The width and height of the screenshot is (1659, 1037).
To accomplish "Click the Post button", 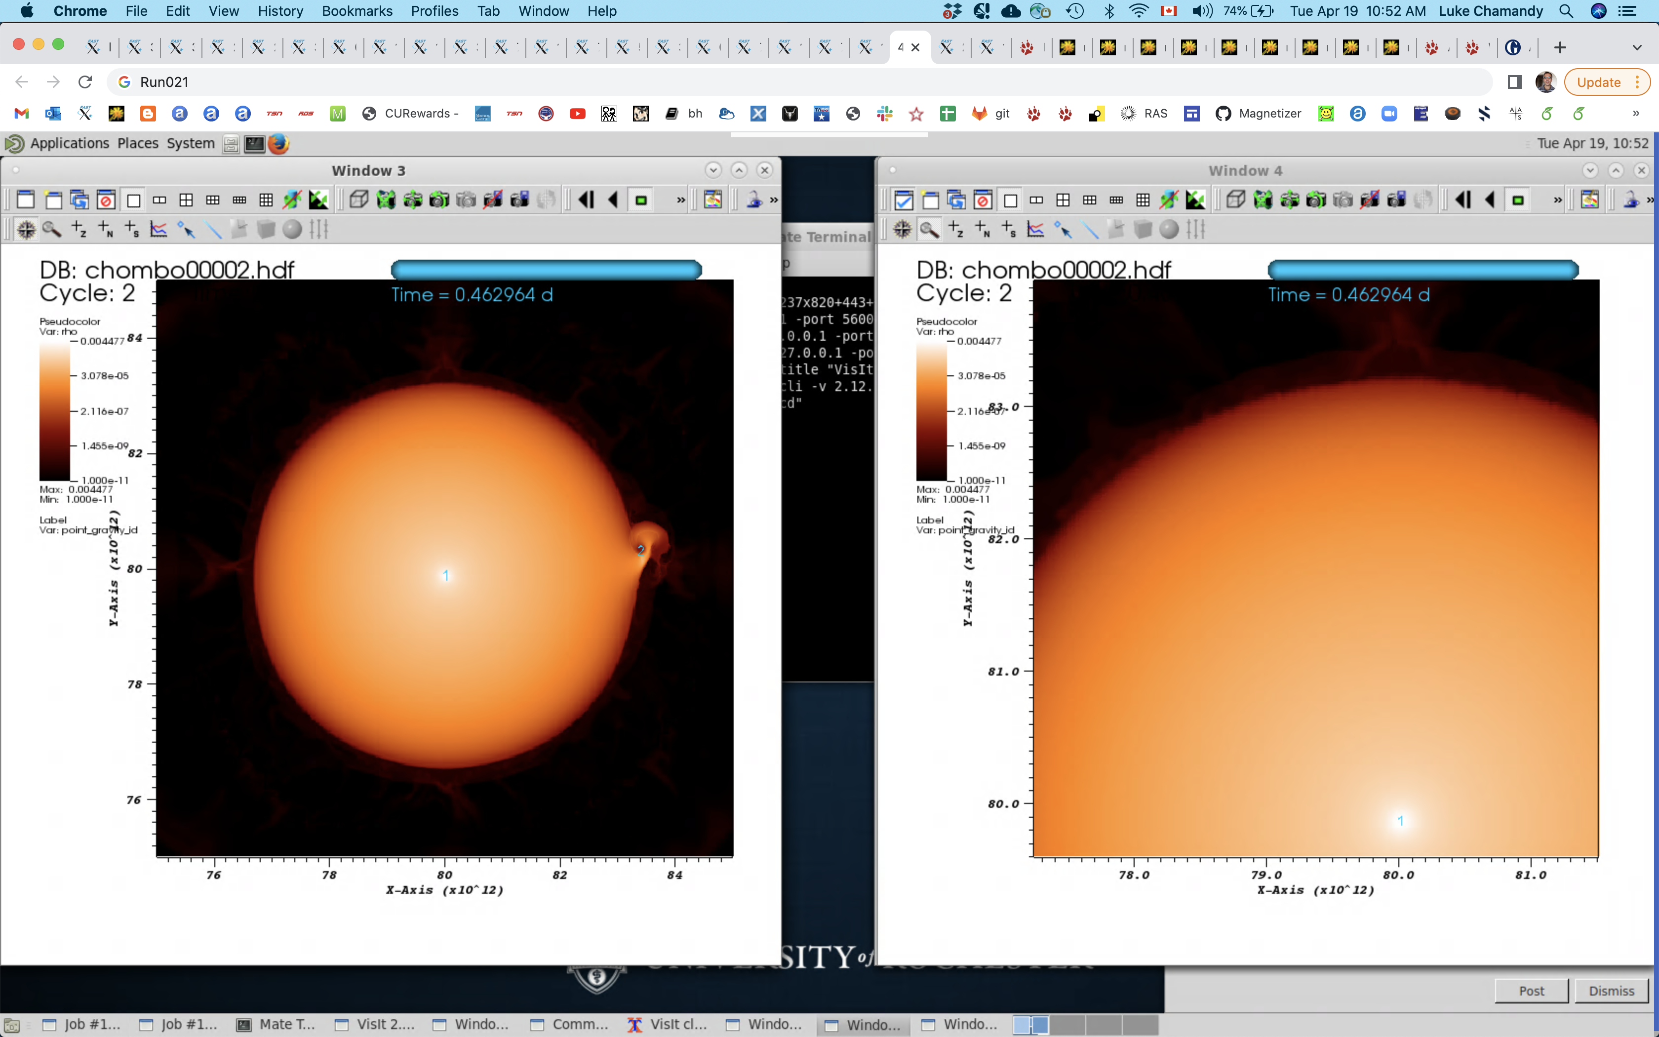I will (1532, 991).
